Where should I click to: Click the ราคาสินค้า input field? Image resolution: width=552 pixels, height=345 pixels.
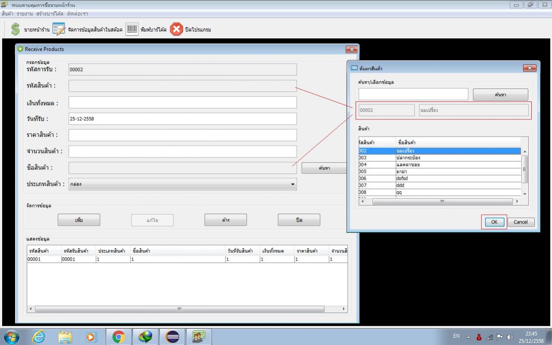[182, 135]
